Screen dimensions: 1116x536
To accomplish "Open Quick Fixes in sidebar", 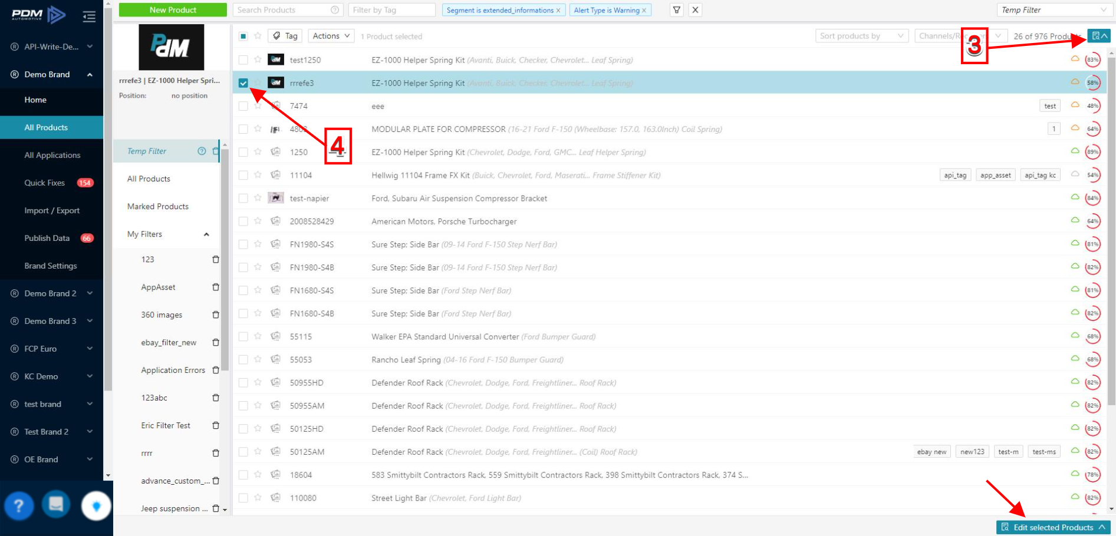I will click(x=45, y=183).
